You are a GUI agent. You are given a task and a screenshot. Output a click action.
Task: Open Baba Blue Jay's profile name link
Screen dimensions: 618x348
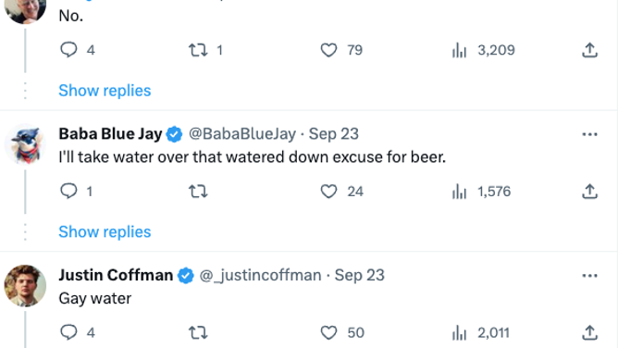tap(110, 134)
